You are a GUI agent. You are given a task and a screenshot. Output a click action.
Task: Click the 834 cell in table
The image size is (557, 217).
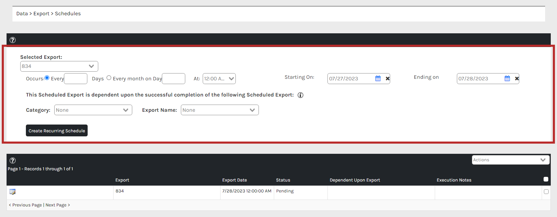click(167, 192)
